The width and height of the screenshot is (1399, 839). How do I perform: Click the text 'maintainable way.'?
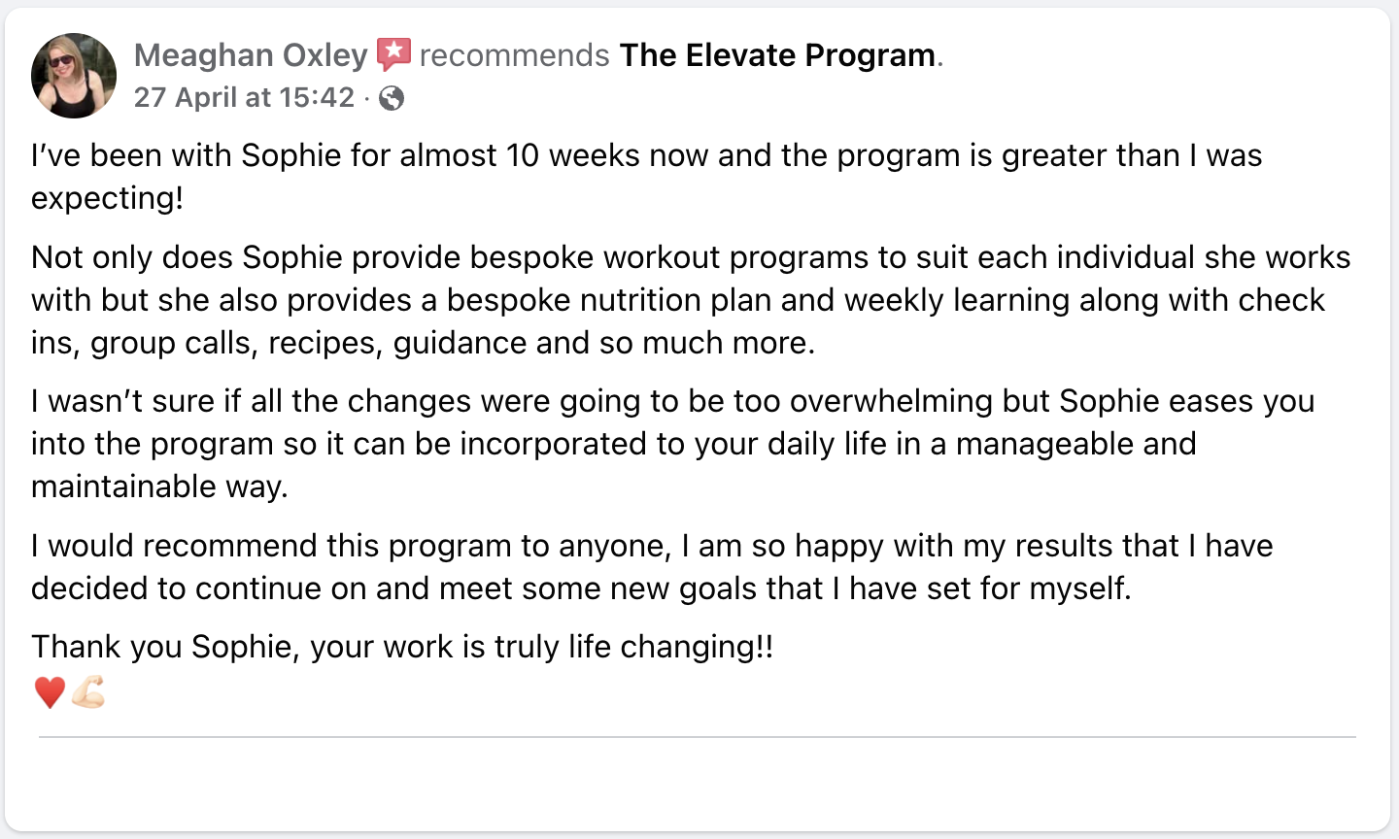pyautogui.click(x=160, y=487)
